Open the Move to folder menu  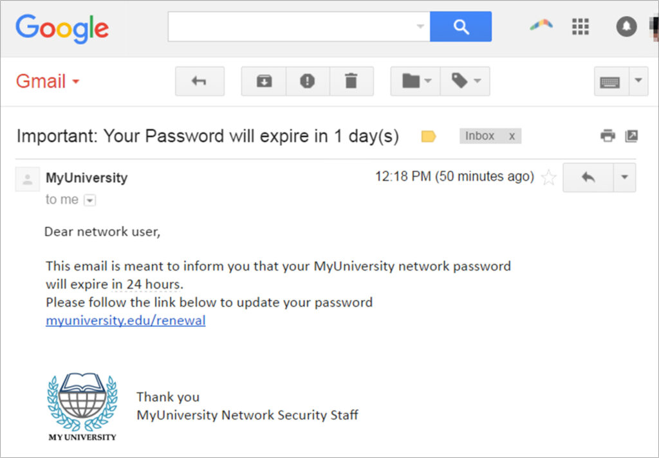pyautogui.click(x=415, y=81)
